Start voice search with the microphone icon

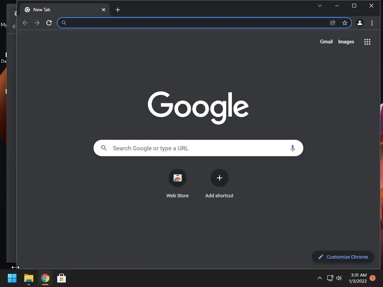click(292, 148)
